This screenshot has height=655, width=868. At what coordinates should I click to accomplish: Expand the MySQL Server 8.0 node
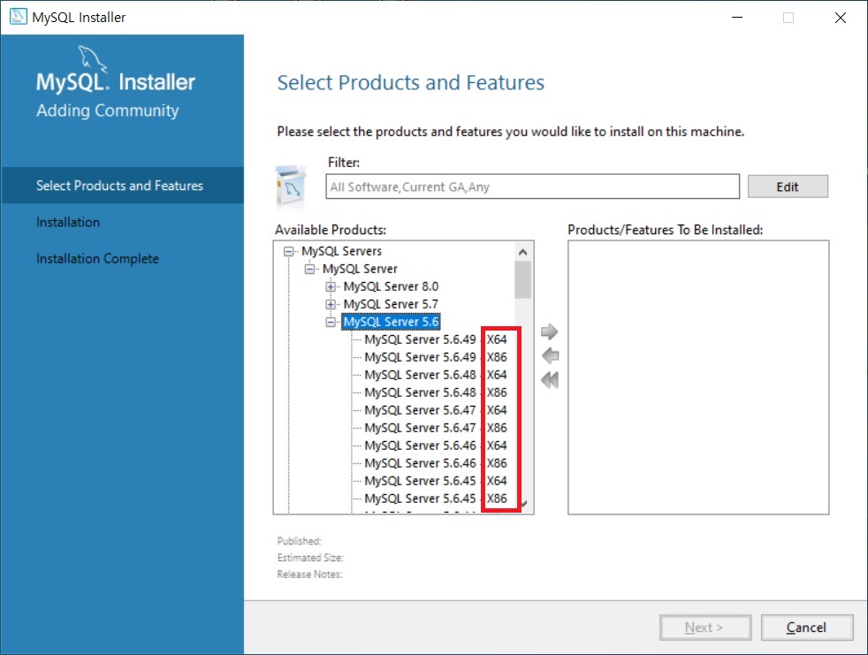(x=331, y=286)
